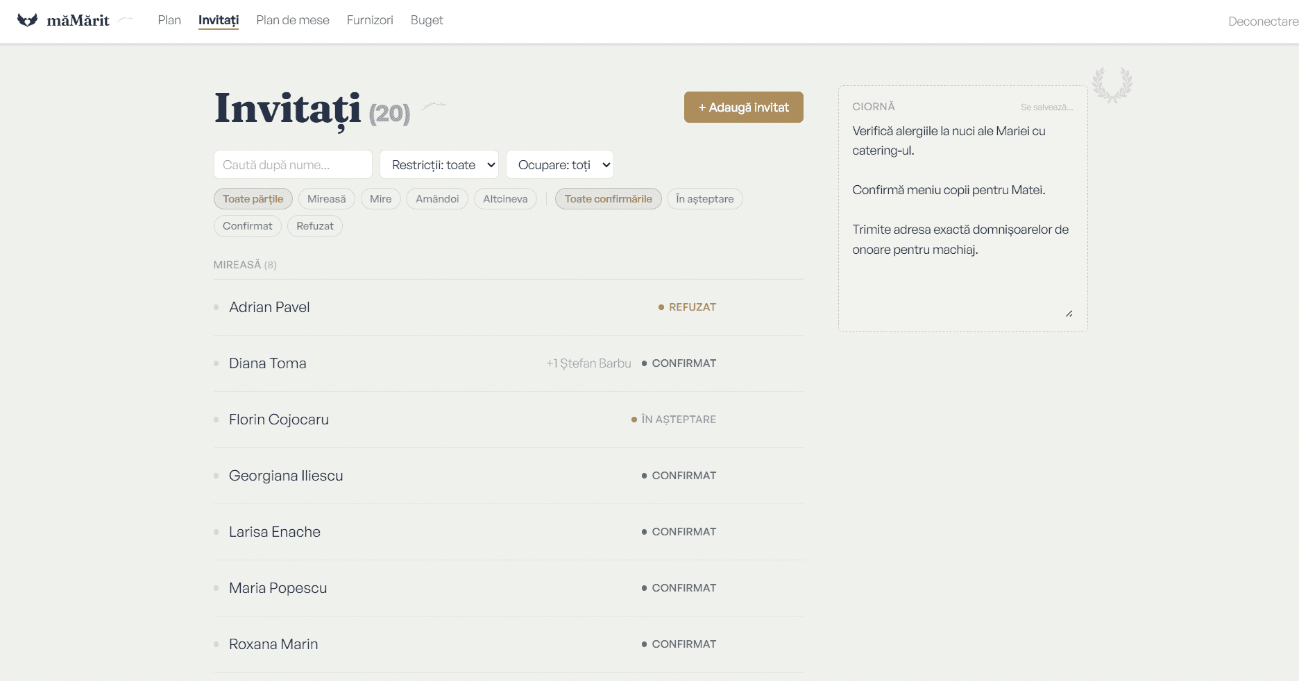Toggle the Amândoi filter chip
This screenshot has height=681, width=1299.
coord(437,199)
